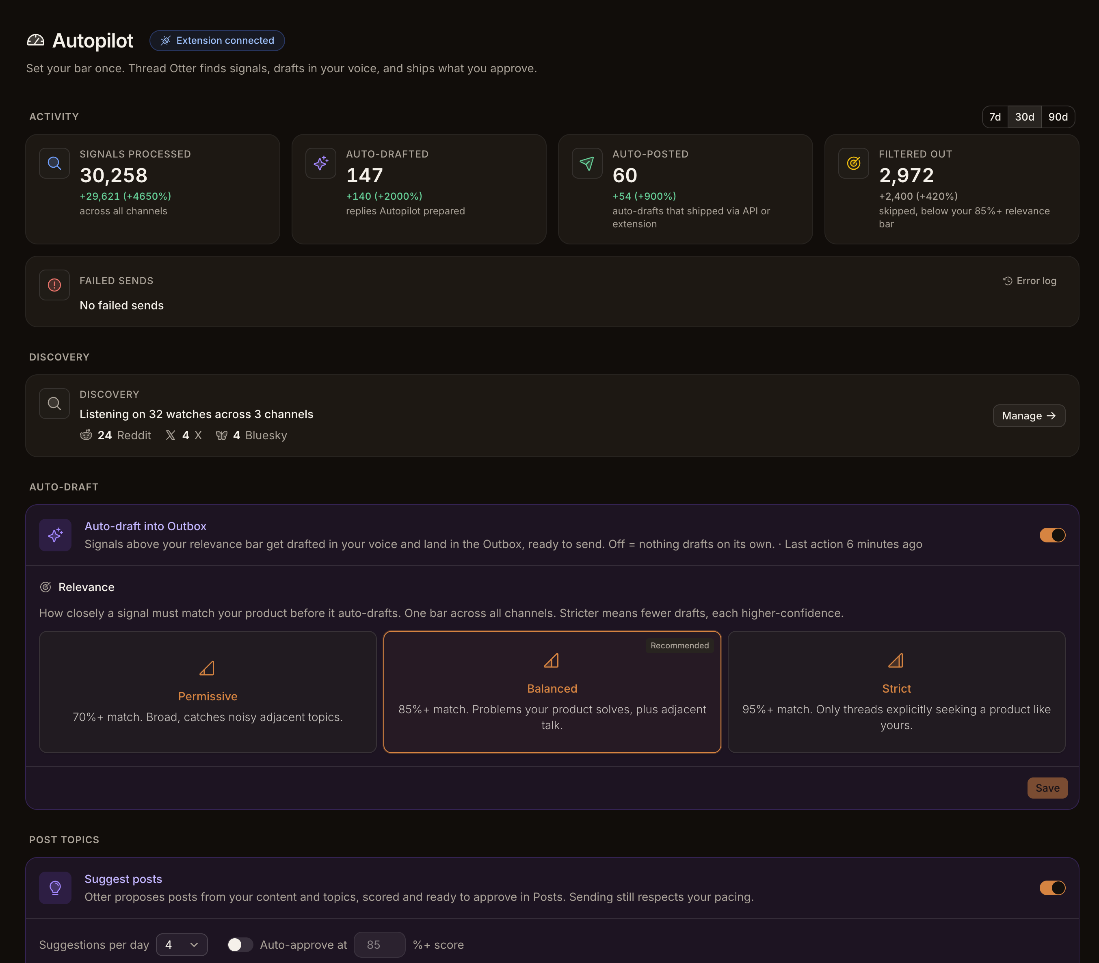Click the sparkle icon beside Auto-draft into Outbox
This screenshot has height=963, width=1099.
click(x=55, y=535)
